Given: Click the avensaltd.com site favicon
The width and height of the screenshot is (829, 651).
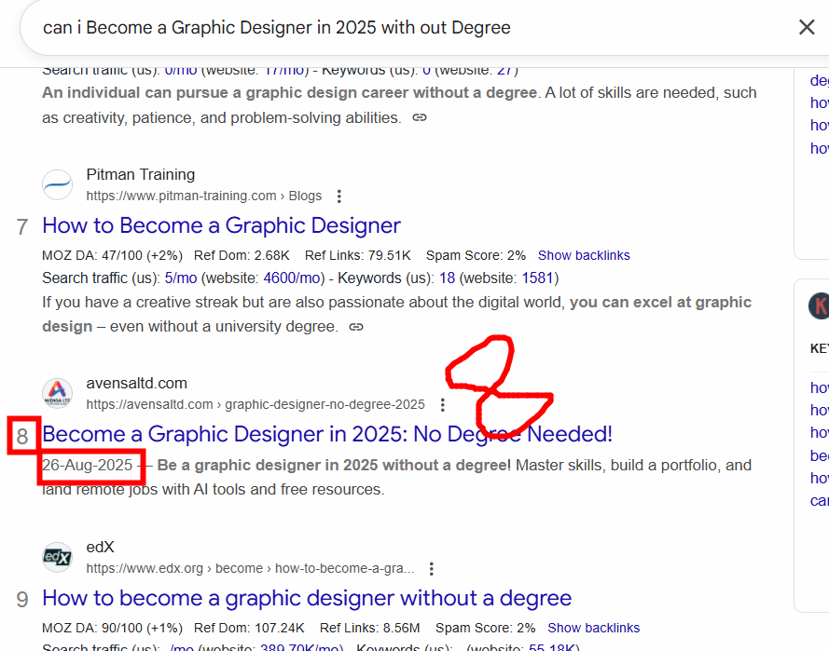Looking at the screenshot, I should point(57,393).
